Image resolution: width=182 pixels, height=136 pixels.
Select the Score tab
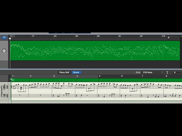(x=76, y=73)
